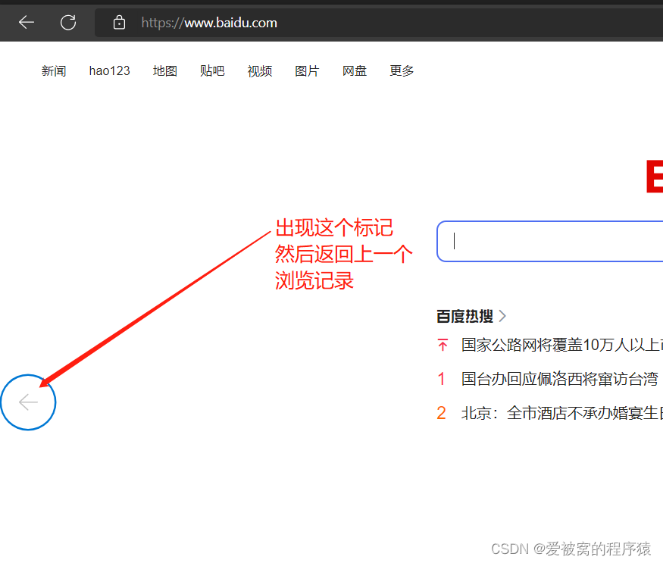Open 贴吧 from navigation
Screen dimensions: 663x563
pos(212,70)
